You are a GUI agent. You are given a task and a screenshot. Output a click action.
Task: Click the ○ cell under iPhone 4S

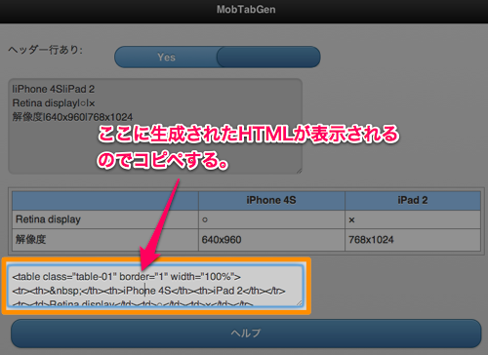pyautogui.click(x=271, y=219)
